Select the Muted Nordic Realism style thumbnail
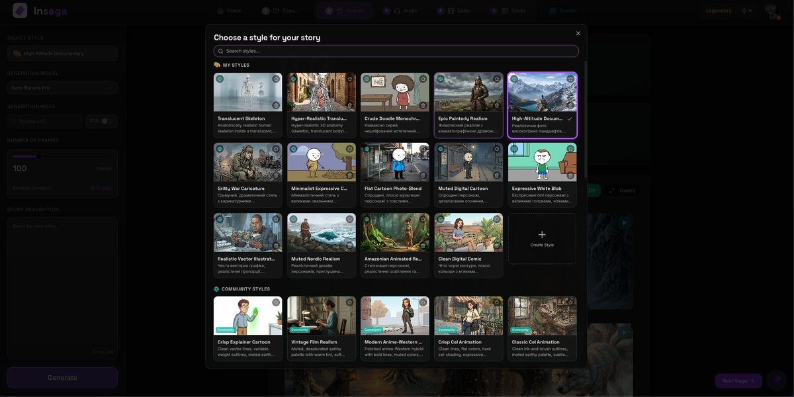 click(x=321, y=232)
